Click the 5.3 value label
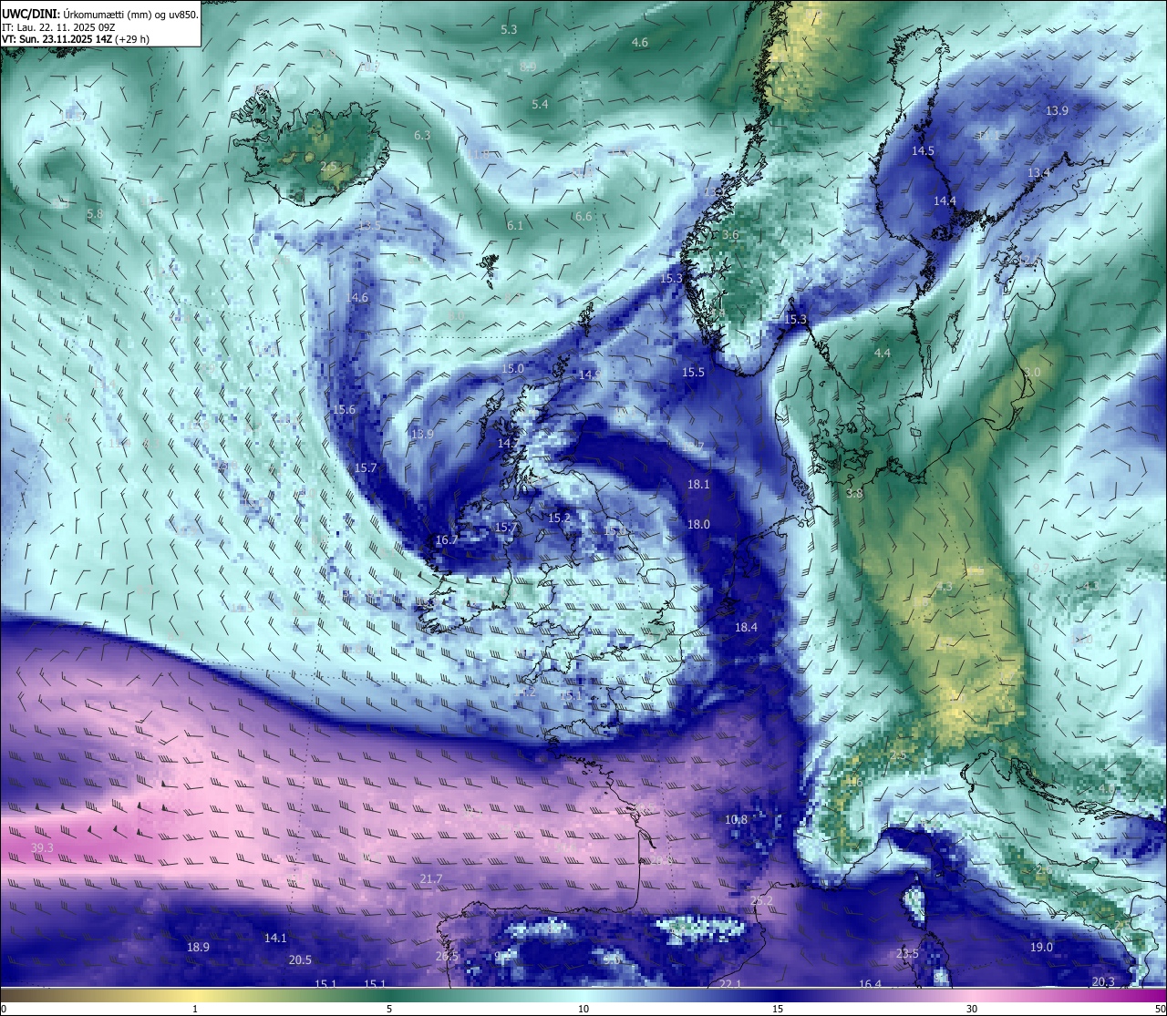 pos(509,29)
